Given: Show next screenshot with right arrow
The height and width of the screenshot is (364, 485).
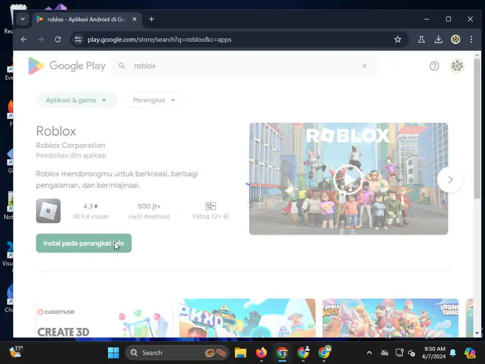Looking at the screenshot, I should tap(450, 180).
